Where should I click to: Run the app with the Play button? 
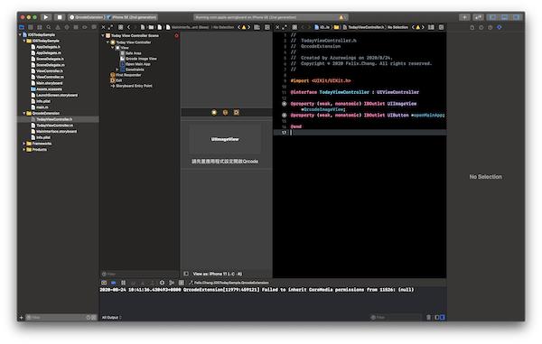[46, 17]
